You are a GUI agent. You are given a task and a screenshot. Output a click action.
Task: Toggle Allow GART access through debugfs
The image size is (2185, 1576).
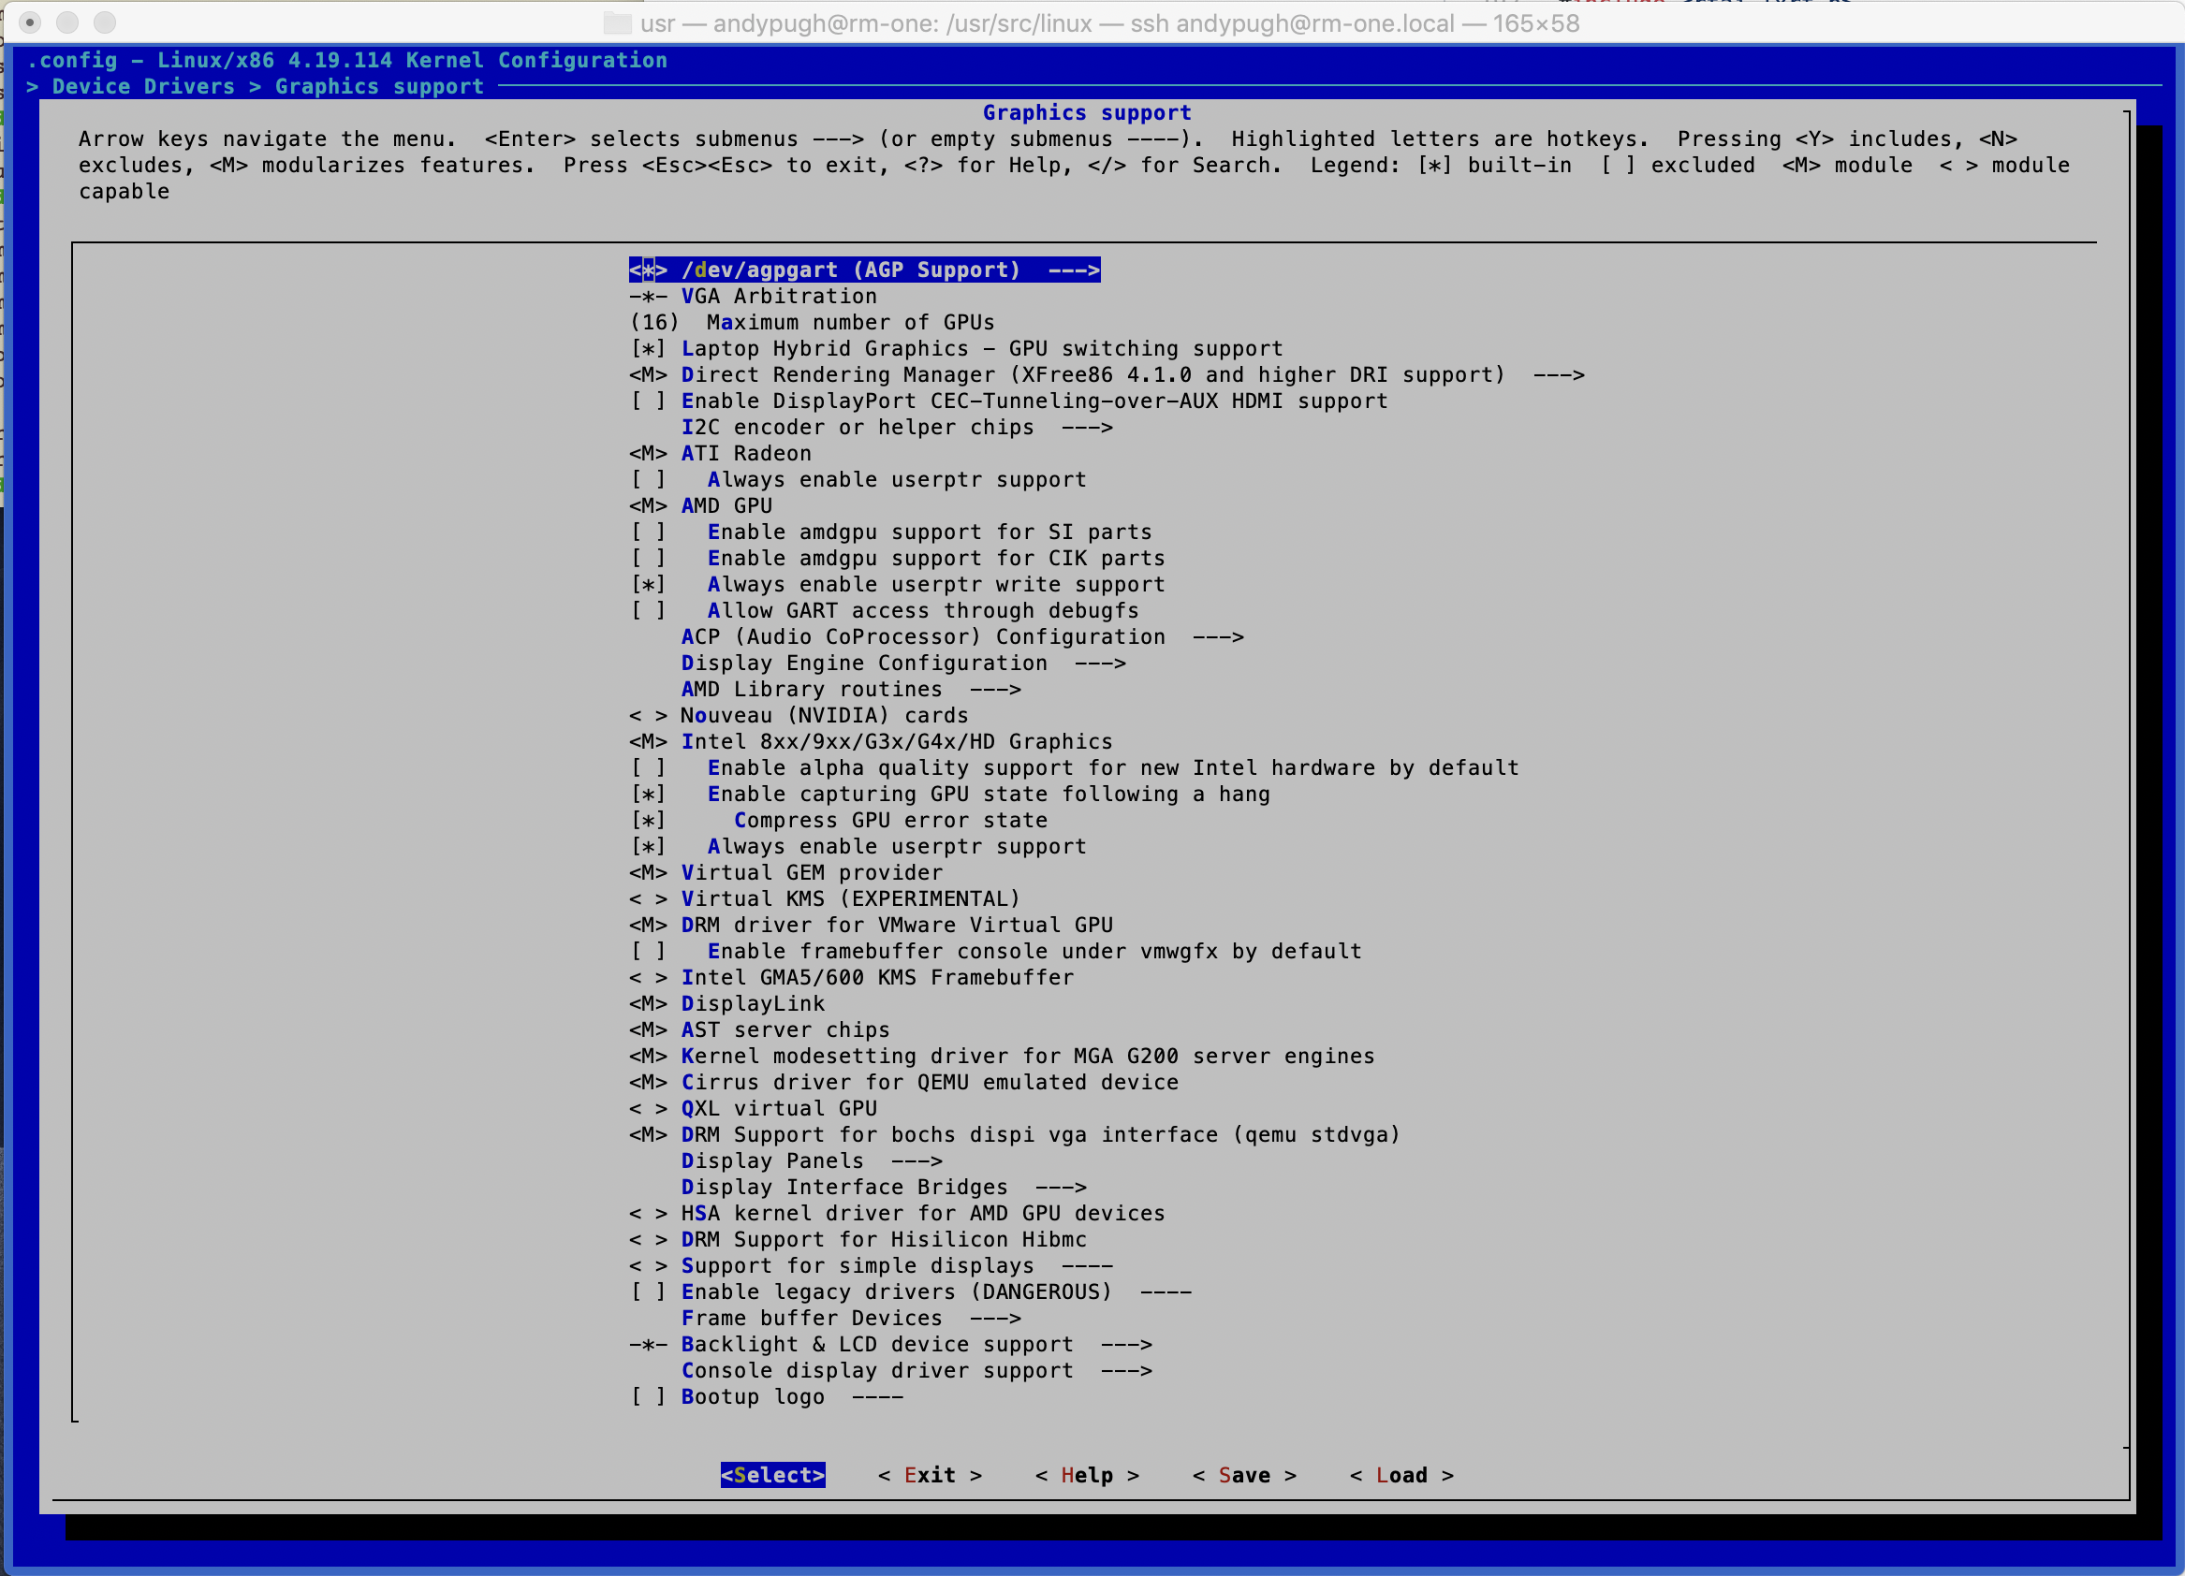pyautogui.click(x=884, y=611)
